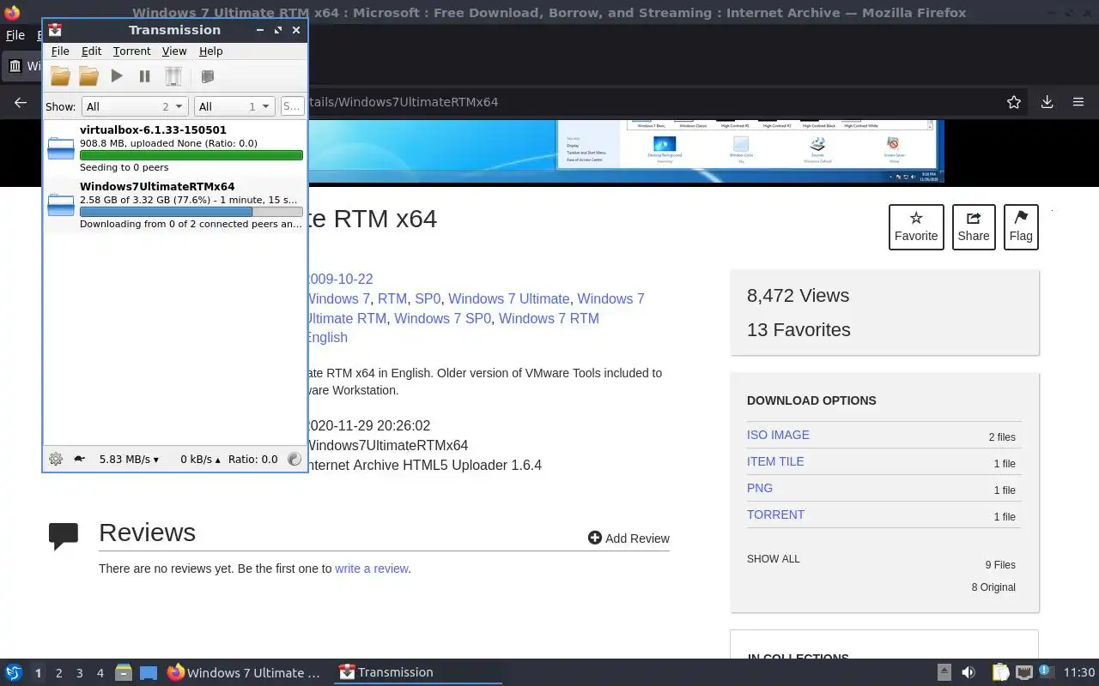Switch to workspace 2 in the taskbar
The image size is (1099, 686).
pos(58,673)
